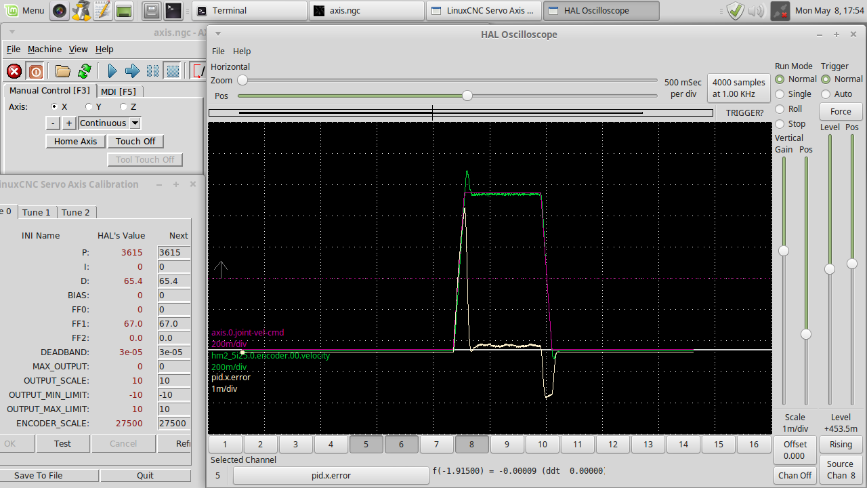
Task: Open the terminal launcher in panel
Action: (x=173, y=10)
